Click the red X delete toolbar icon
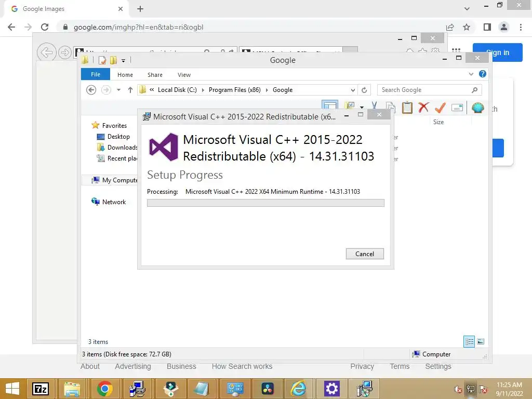 click(x=423, y=108)
